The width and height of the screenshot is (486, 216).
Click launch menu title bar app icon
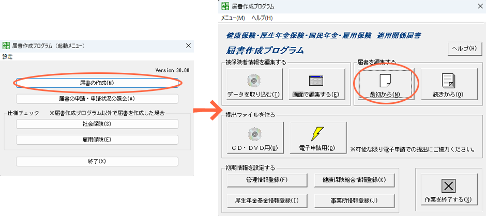tap(6, 46)
